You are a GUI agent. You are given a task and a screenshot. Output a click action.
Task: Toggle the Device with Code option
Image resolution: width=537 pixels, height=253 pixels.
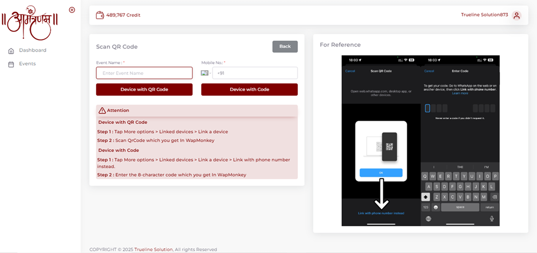(249, 89)
